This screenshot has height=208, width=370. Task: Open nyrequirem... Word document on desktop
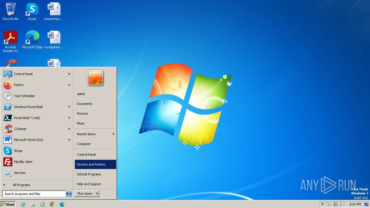coord(54,40)
